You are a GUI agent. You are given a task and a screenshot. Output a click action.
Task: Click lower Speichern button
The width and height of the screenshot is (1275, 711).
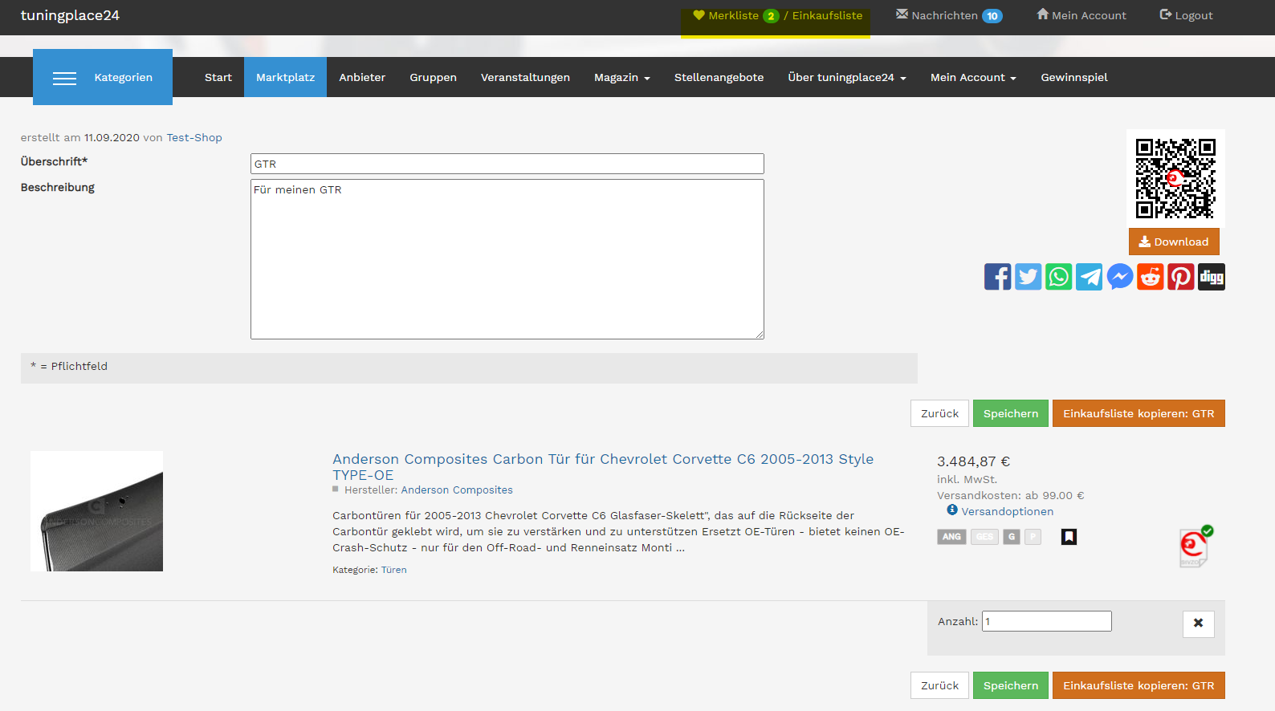(x=1011, y=685)
